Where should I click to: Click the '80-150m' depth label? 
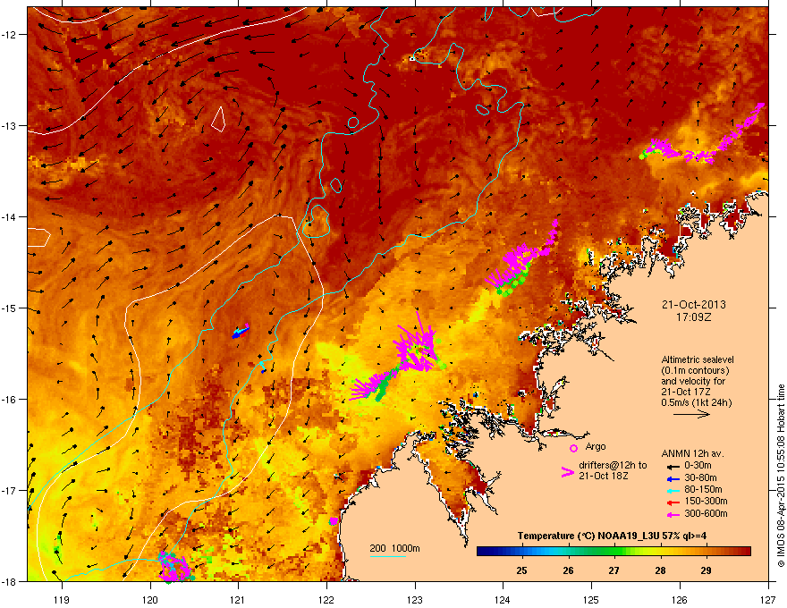pos(703,489)
